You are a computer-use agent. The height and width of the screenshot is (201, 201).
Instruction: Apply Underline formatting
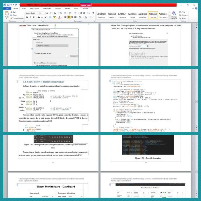pyautogui.click(x=34, y=17)
